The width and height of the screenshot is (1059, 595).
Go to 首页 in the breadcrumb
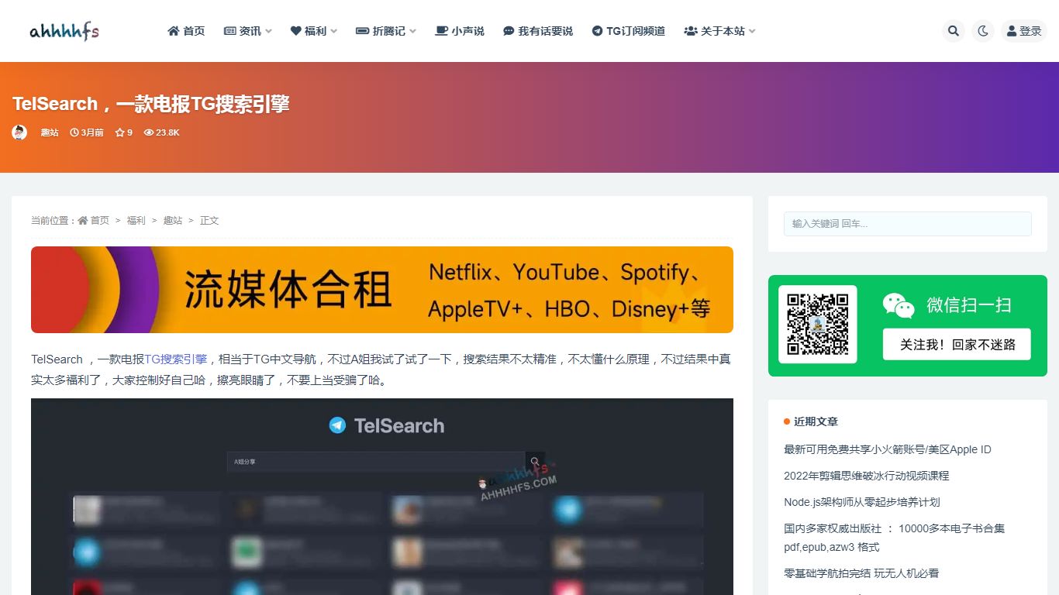tap(100, 220)
